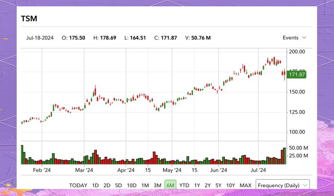Select the 2Y time range
Image resolution: width=334 pixels, height=196 pixels.
click(208, 185)
